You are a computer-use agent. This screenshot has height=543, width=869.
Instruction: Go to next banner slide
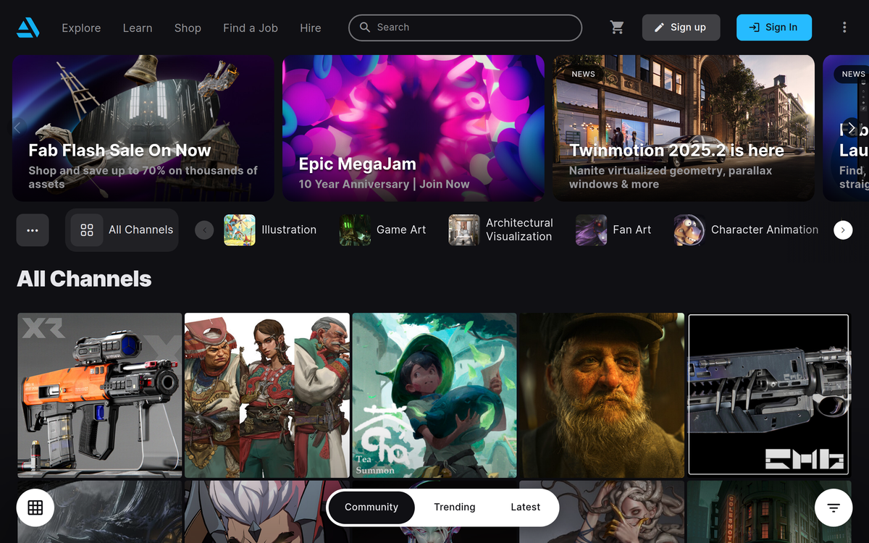(852, 128)
